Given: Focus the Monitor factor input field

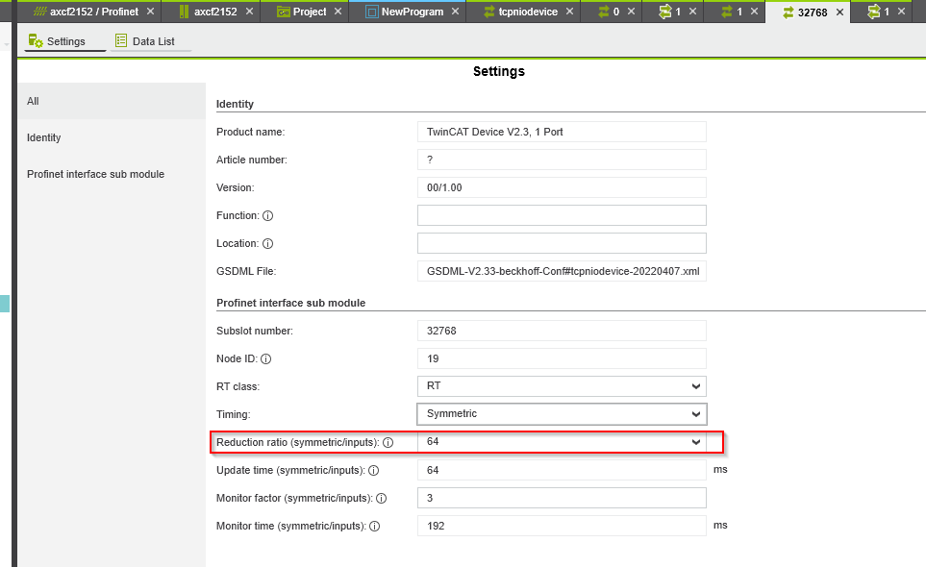Looking at the screenshot, I should (562, 498).
